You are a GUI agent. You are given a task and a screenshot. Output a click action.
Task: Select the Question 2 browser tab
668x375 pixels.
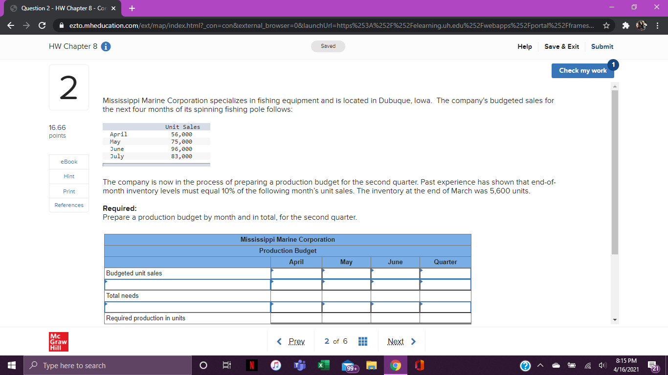point(59,8)
